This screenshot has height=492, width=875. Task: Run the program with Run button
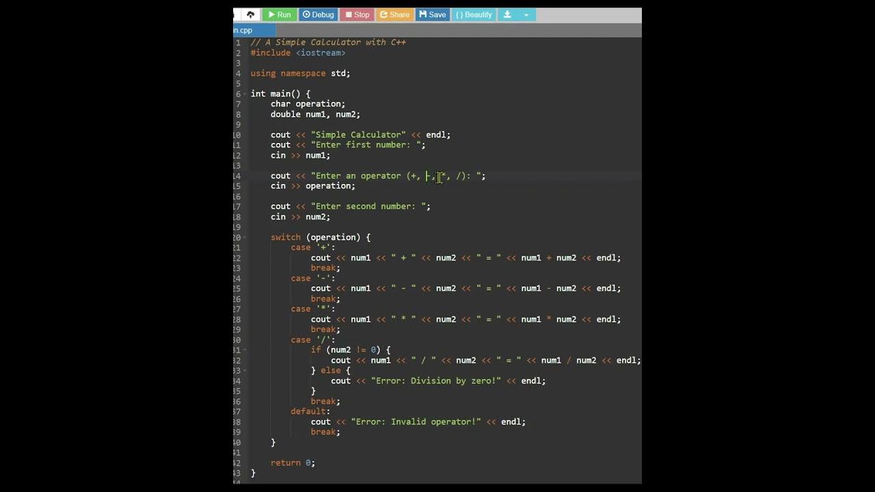(x=280, y=14)
